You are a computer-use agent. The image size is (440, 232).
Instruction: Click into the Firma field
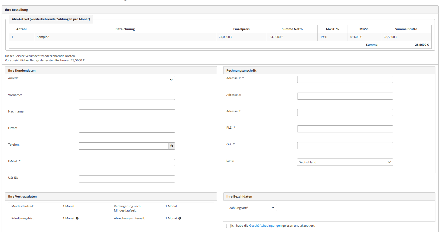pos(127,129)
